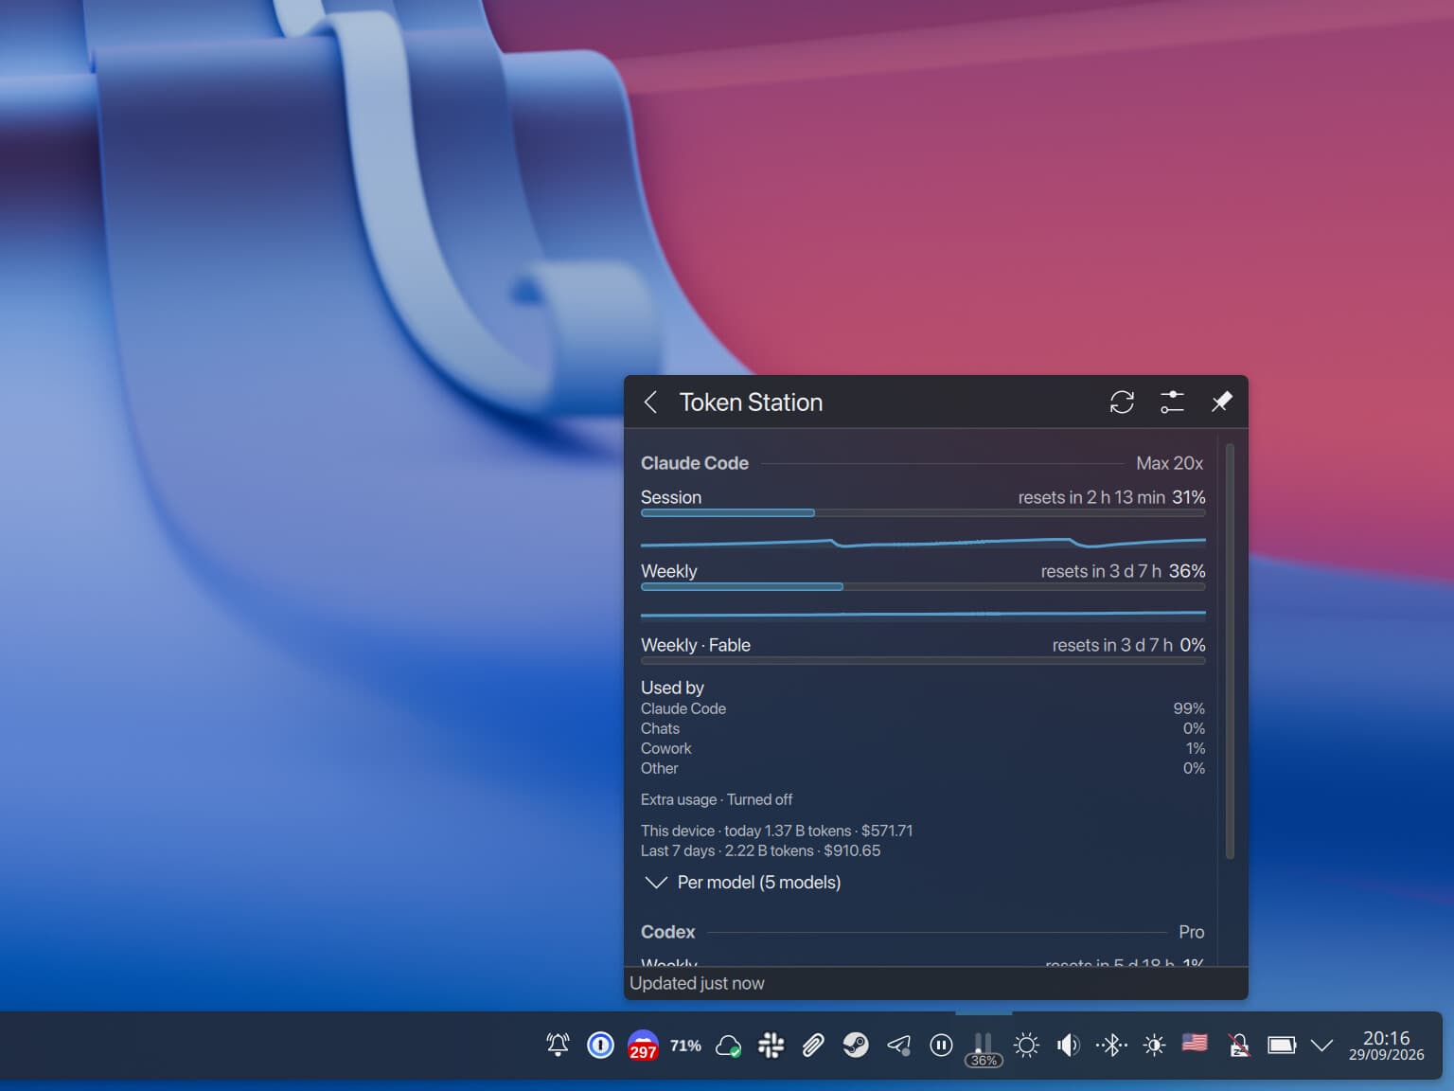Click the Weekly usage progress bar

point(923,587)
